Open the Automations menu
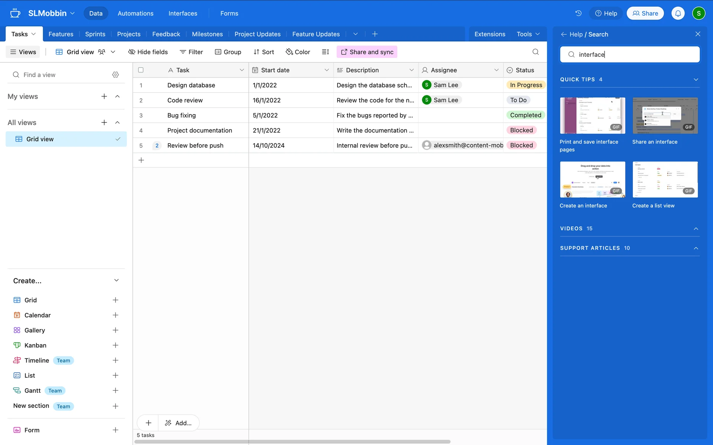Image resolution: width=713 pixels, height=445 pixels. 136,13
